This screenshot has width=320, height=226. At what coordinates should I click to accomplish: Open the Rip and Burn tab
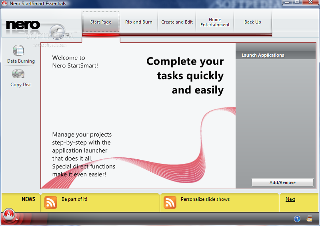(139, 22)
